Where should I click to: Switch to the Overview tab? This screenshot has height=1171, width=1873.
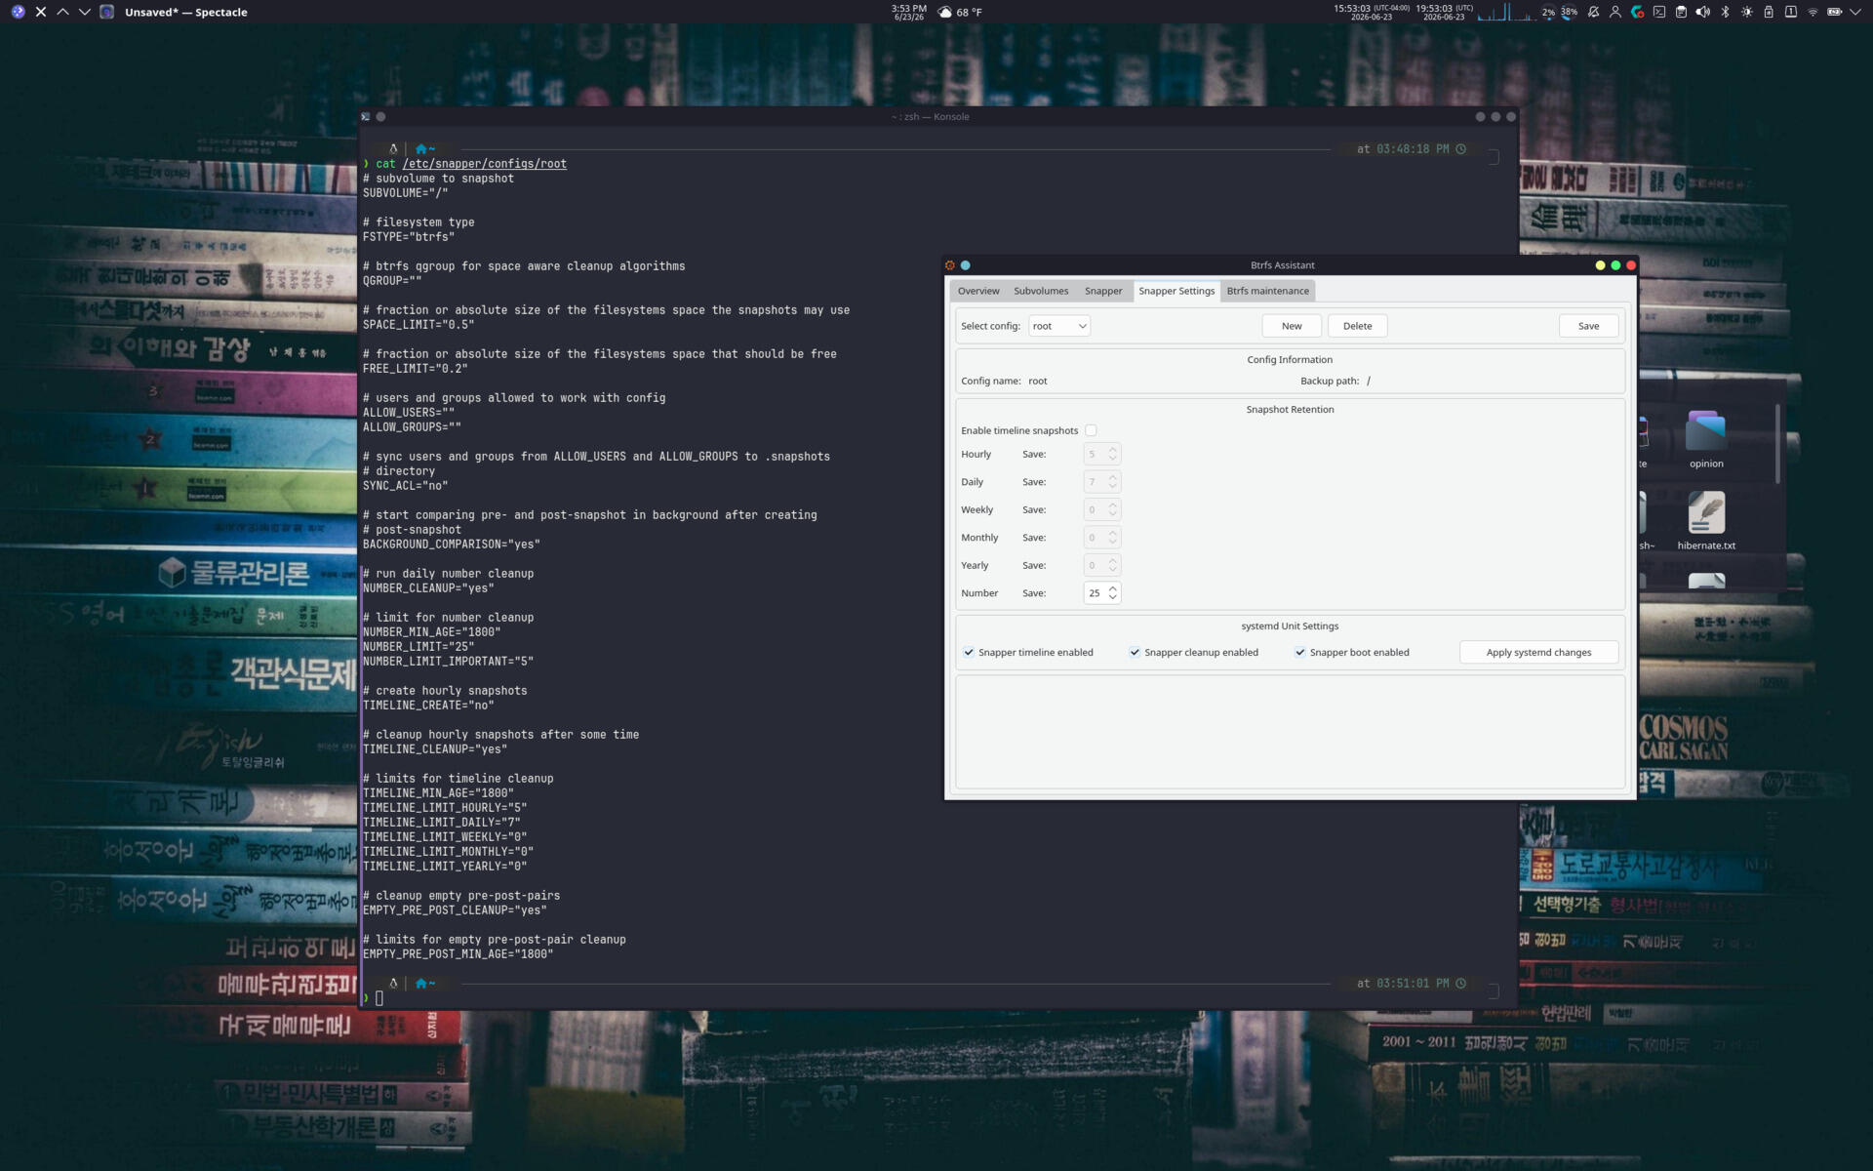[978, 291]
